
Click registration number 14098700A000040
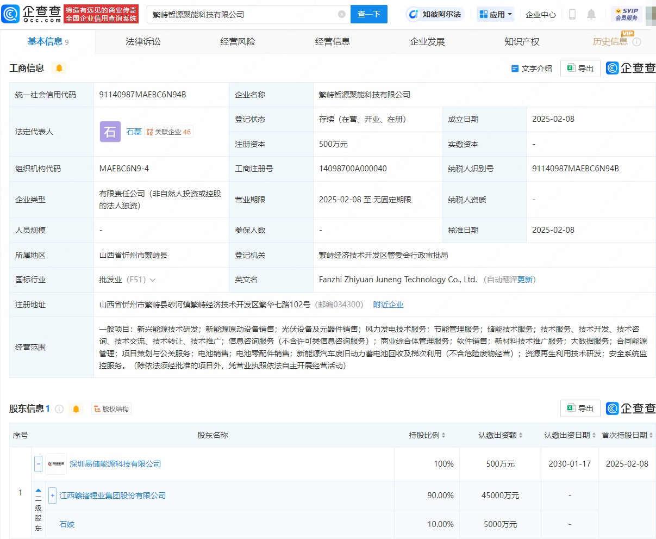353,169
